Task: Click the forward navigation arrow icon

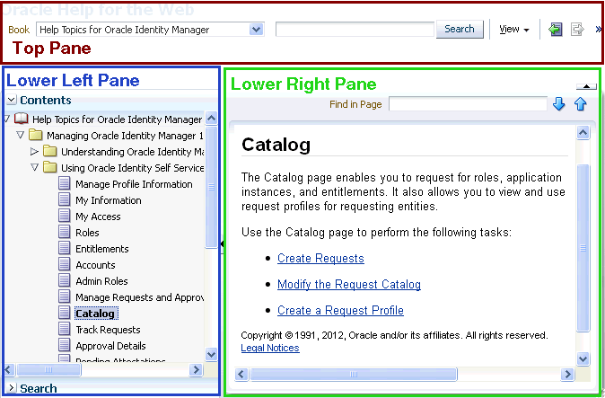Action: click(x=577, y=30)
